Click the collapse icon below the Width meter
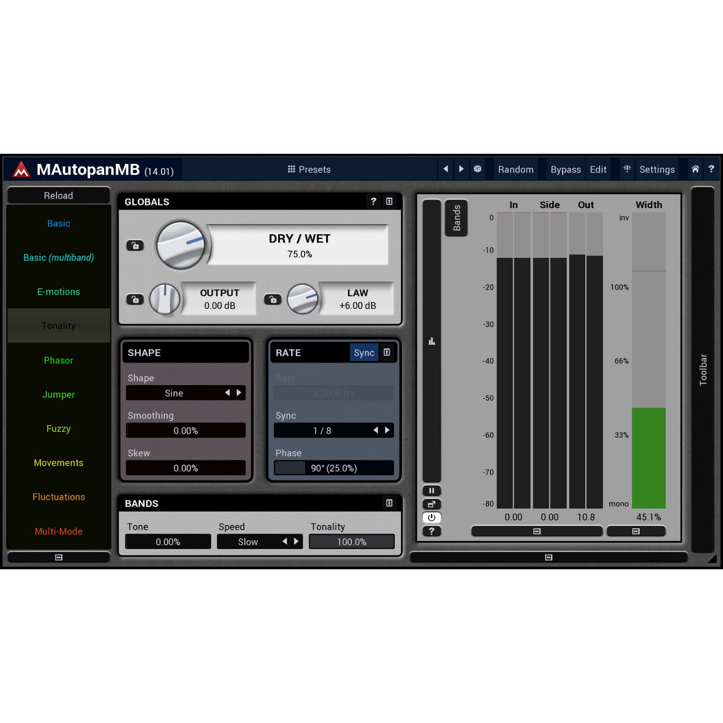Image resolution: width=723 pixels, height=723 pixels. click(x=636, y=531)
